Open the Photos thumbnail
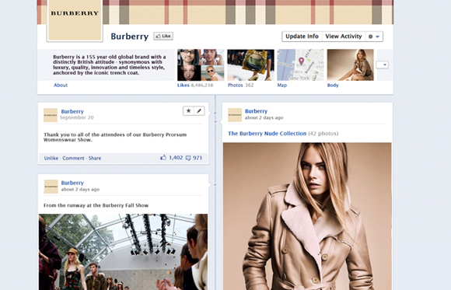Image resolution: width=451 pixels, height=290 pixels. tap(250, 65)
